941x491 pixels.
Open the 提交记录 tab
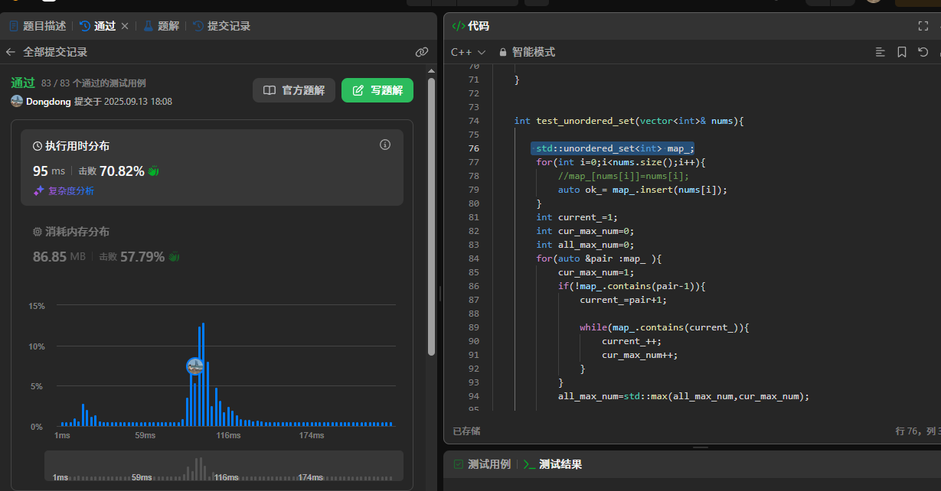click(221, 26)
